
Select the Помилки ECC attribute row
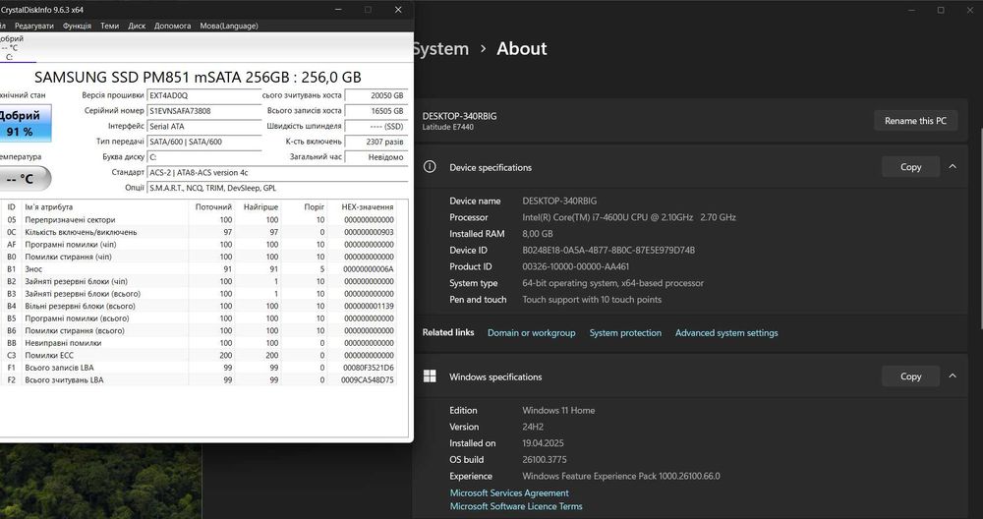[x=200, y=356]
